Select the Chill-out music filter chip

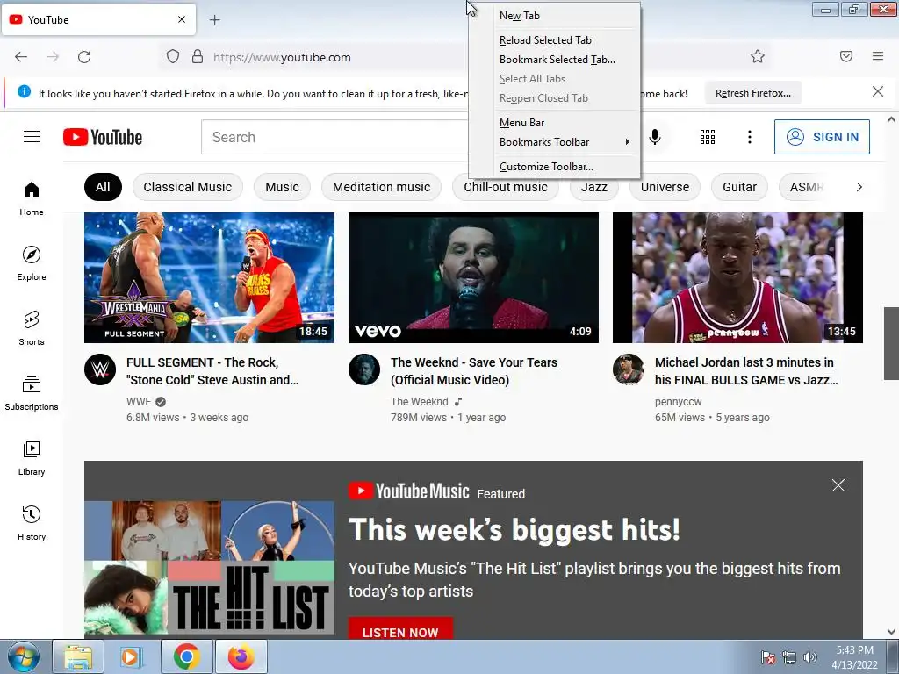(x=506, y=187)
